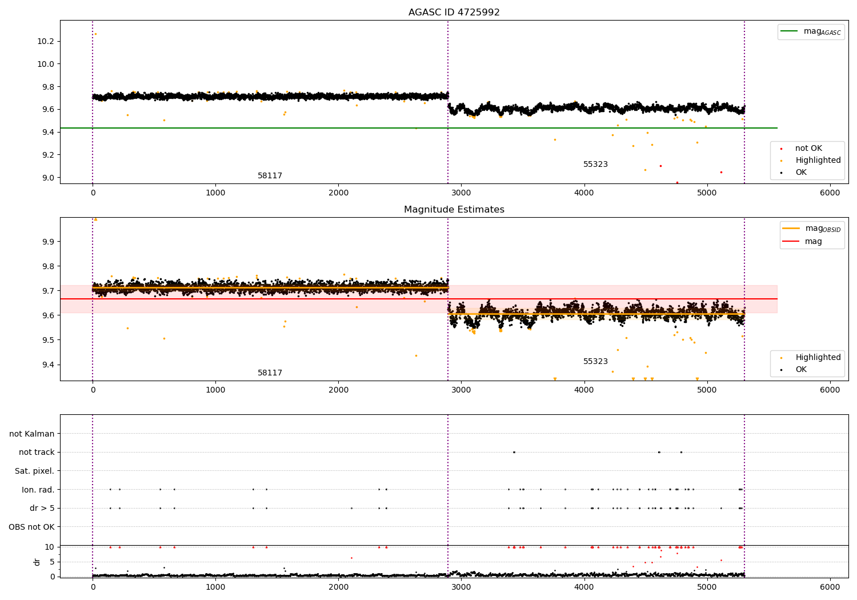The image size is (857, 600).
Task: Select the OBS not OK row label
Action: coord(31,527)
